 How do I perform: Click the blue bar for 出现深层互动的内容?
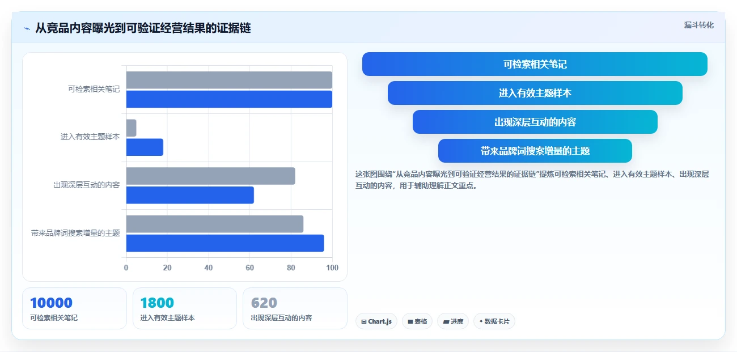190,195
